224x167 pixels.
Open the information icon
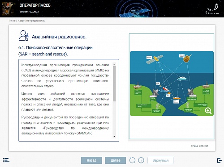pyautogui.click(x=141, y=160)
